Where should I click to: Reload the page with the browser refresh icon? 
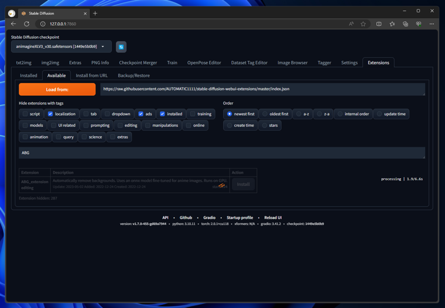(x=27, y=24)
